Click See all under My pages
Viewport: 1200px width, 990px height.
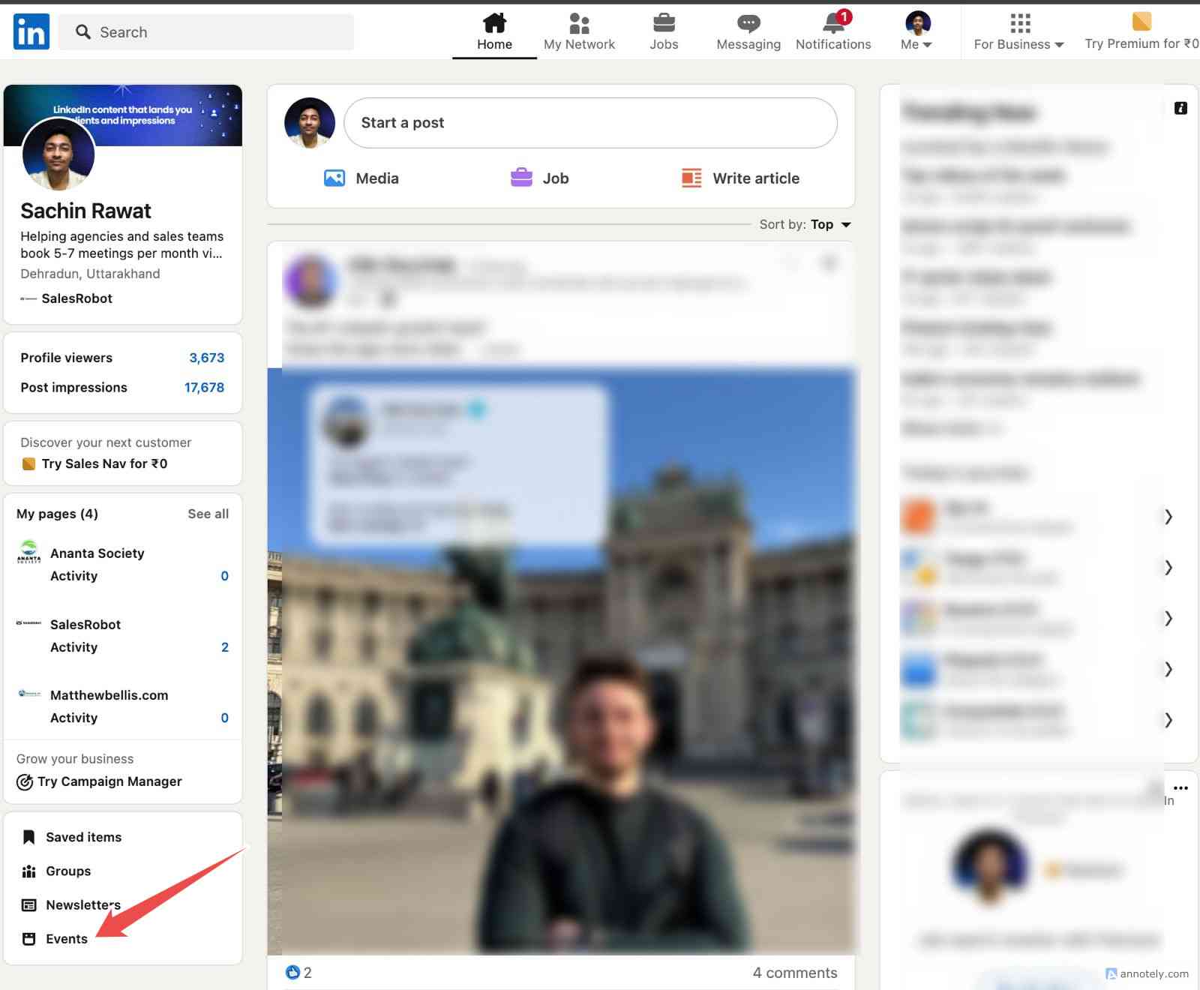point(208,514)
